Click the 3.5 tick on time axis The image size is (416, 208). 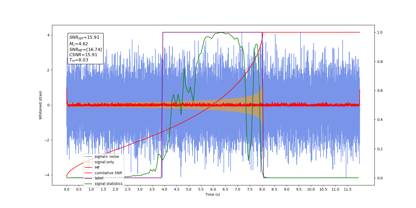point(152,189)
